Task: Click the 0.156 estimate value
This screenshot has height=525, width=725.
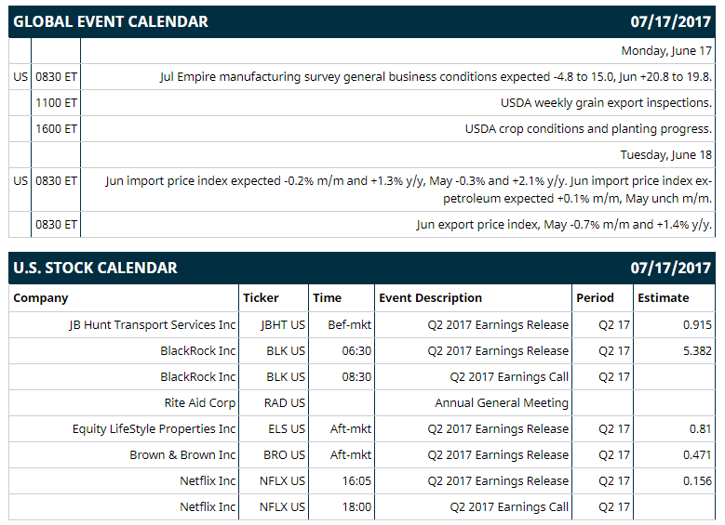Action: [x=697, y=481]
